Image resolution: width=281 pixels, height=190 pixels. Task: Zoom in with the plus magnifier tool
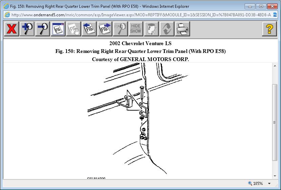[27, 29]
